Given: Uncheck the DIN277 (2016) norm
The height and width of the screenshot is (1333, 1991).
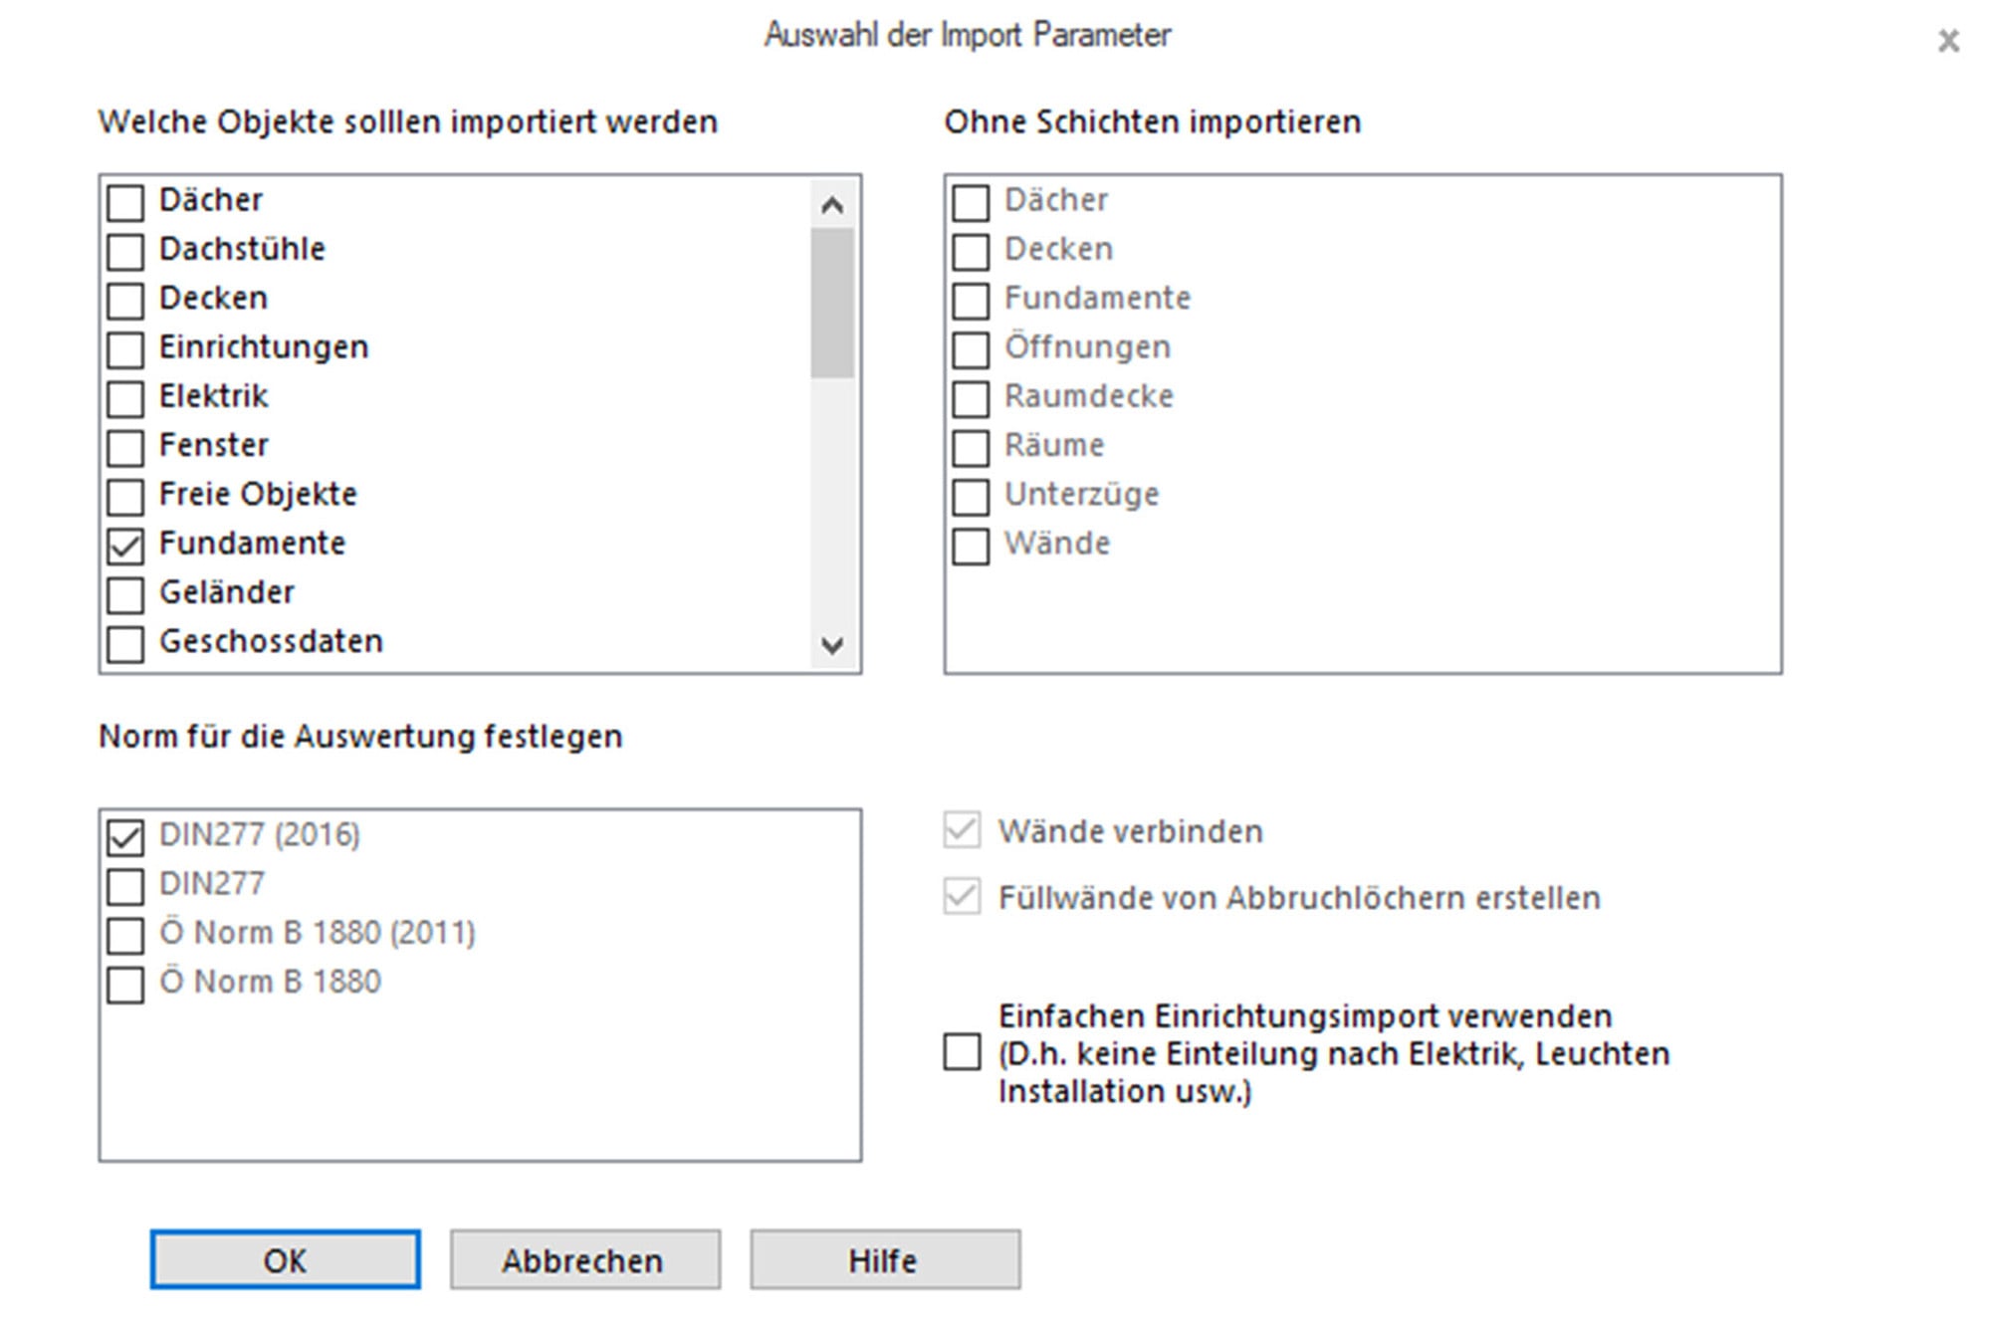Looking at the screenshot, I should pos(123,835).
